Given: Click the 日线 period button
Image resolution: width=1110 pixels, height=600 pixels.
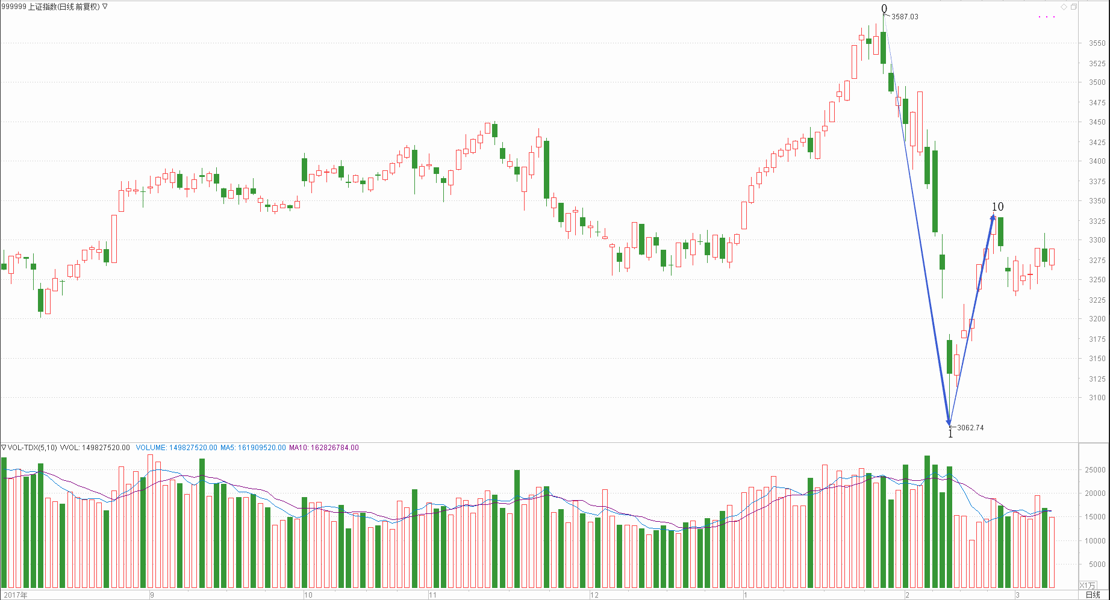Looking at the screenshot, I should (x=1093, y=595).
